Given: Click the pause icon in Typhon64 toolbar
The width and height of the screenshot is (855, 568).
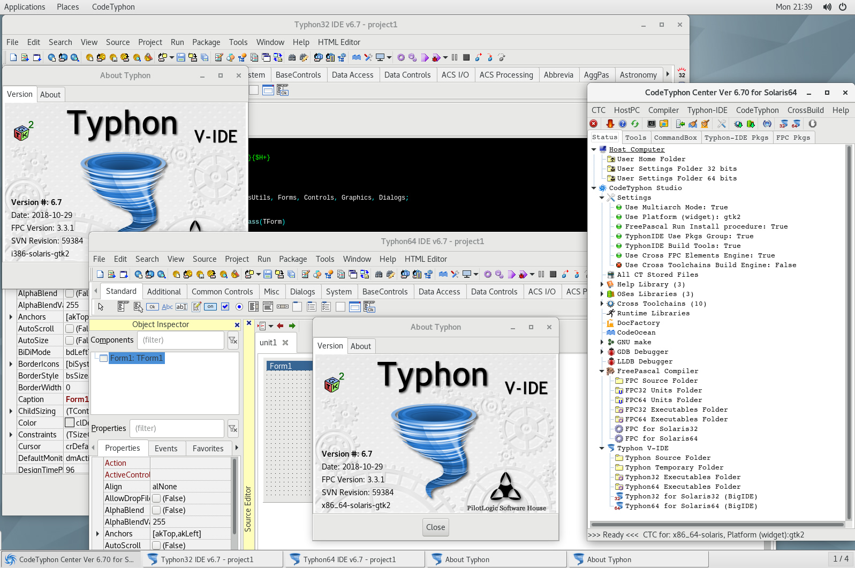Looking at the screenshot, I should coord(541,274).
